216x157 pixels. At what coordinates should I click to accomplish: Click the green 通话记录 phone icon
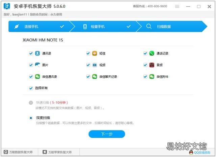[x=152, y=53]
